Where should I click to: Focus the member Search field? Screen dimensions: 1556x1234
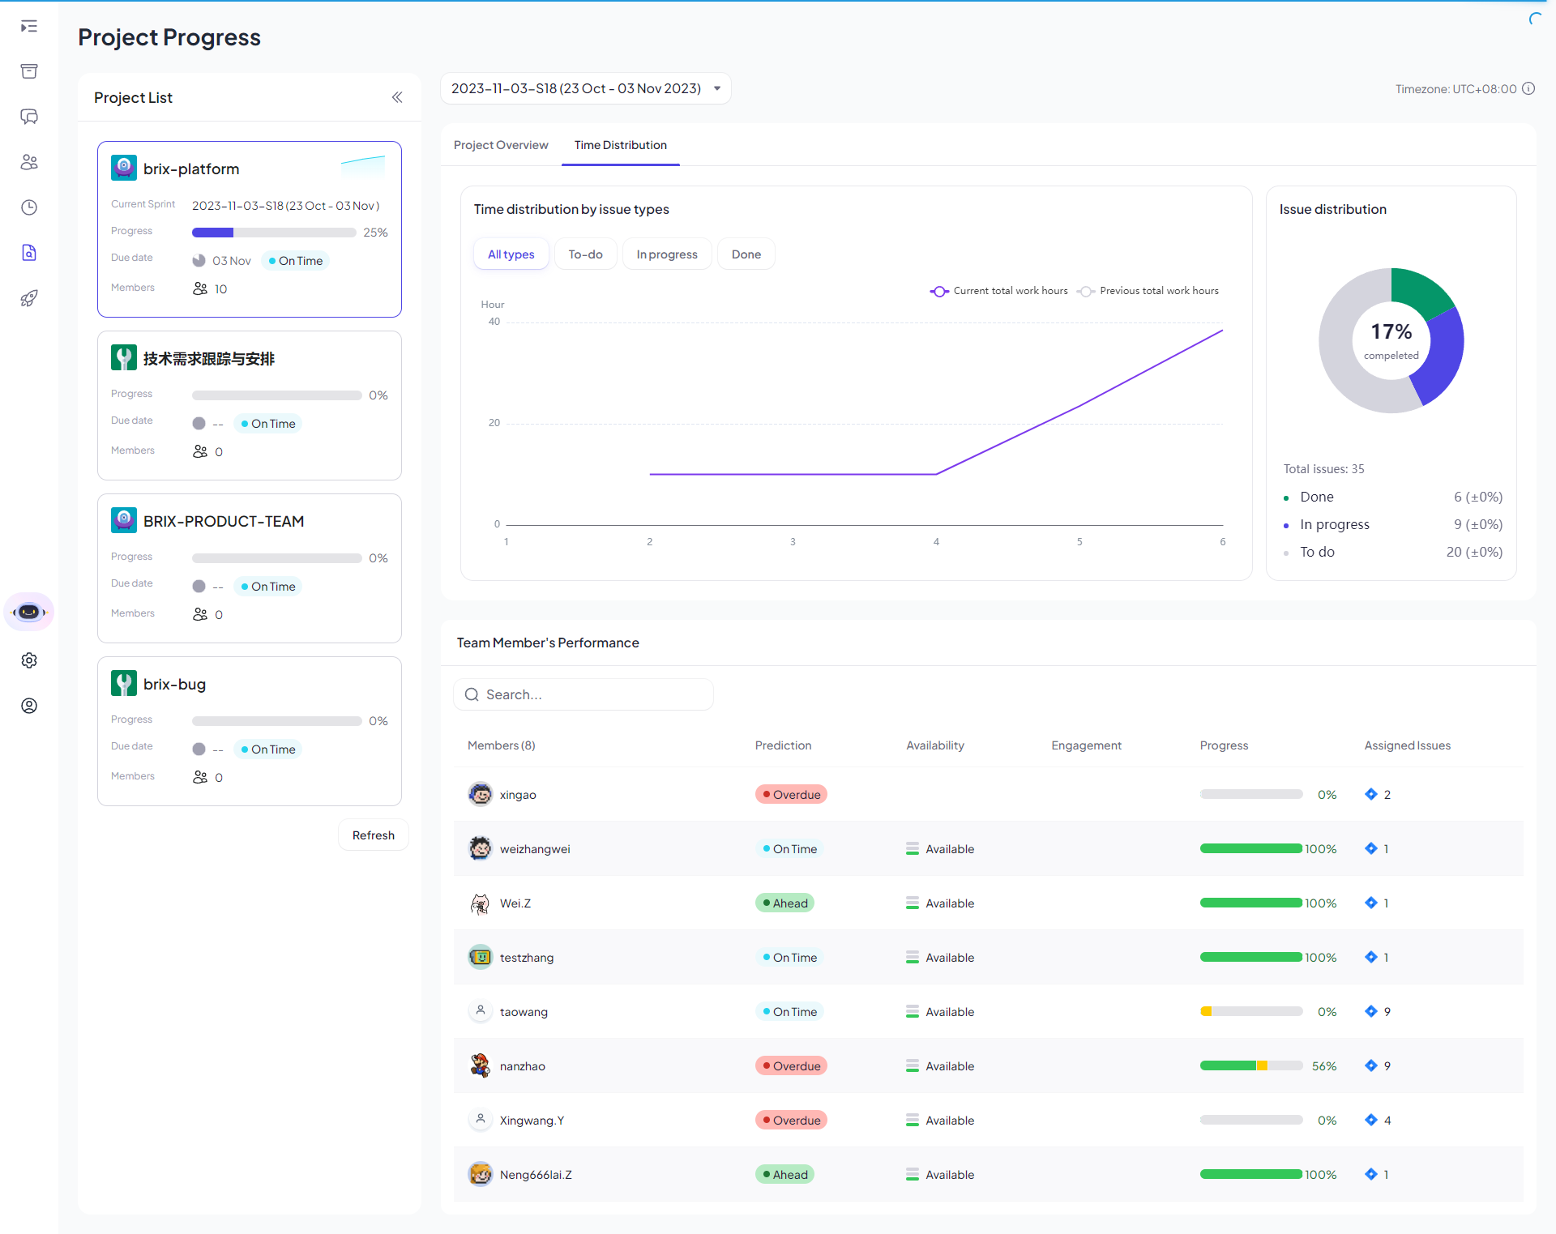pos(583,694)
